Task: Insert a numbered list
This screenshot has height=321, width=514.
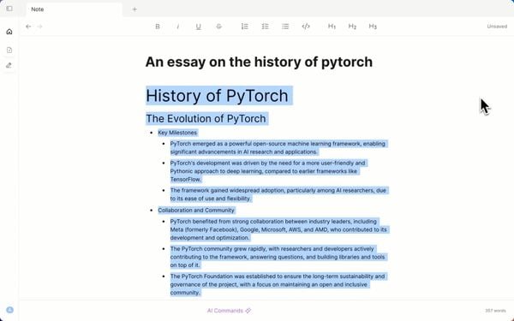Action: (244, 27)
